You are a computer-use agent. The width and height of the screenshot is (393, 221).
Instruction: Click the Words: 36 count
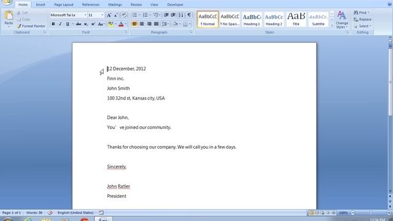pos(34,213)
